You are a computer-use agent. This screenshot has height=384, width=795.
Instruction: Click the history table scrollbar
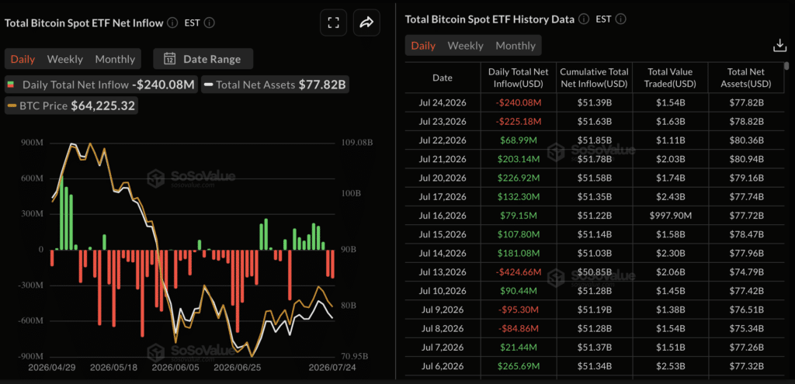click(x=786, y=67)
